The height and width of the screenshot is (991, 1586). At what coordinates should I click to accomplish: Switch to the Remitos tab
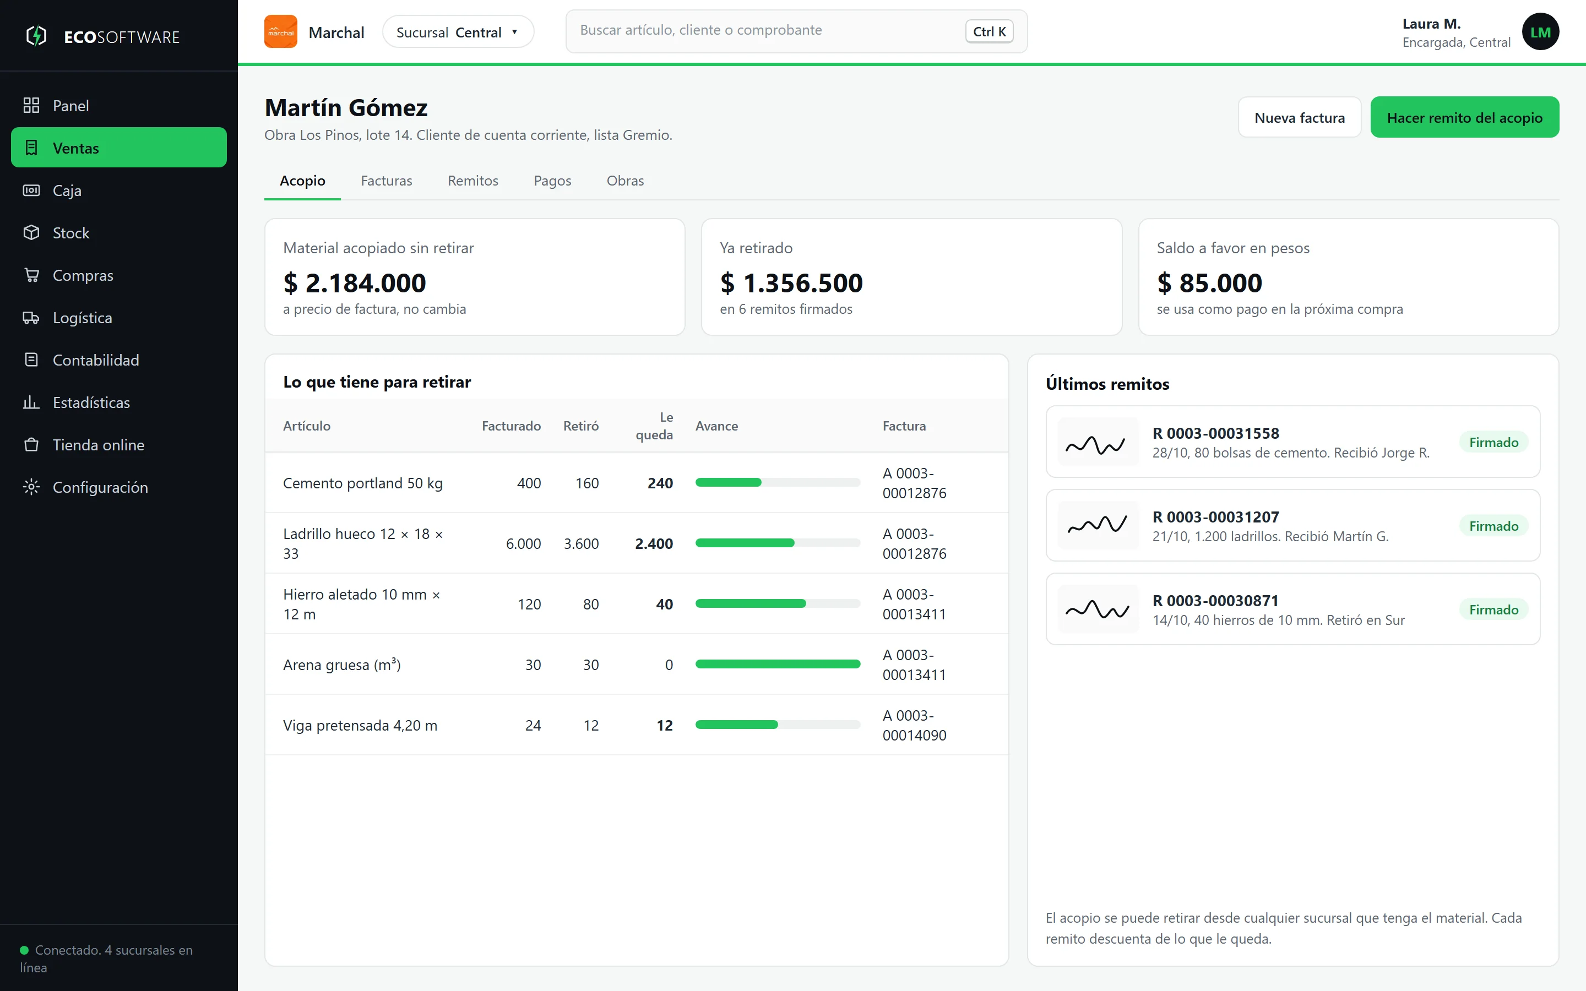473,181
